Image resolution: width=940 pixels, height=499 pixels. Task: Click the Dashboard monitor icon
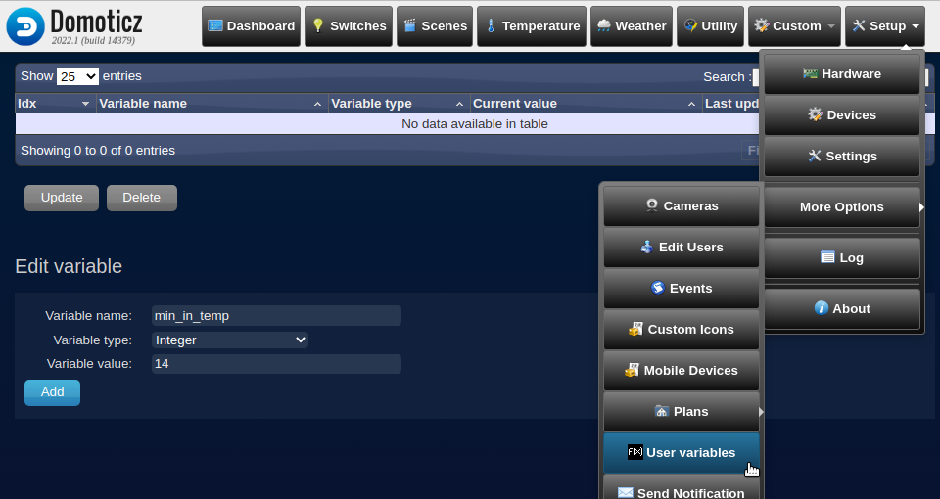click(x=215, y=25)
